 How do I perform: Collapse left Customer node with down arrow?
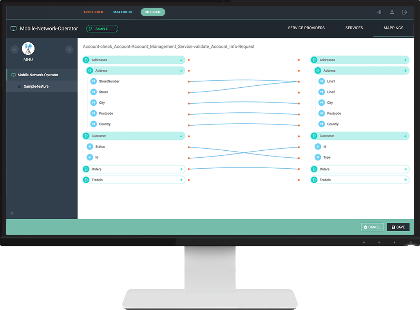(x=181, y=136)
